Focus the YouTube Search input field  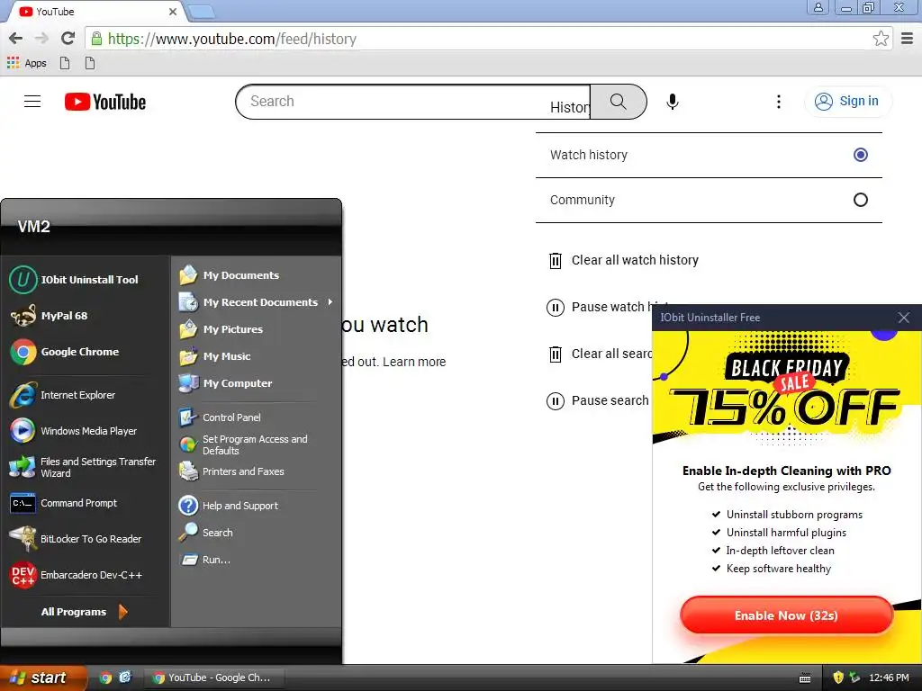(412, 102)
